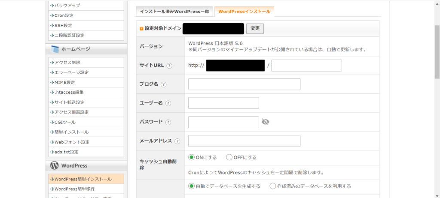Click the WordPress logo icon in sidebar

(x=55, y=165)
